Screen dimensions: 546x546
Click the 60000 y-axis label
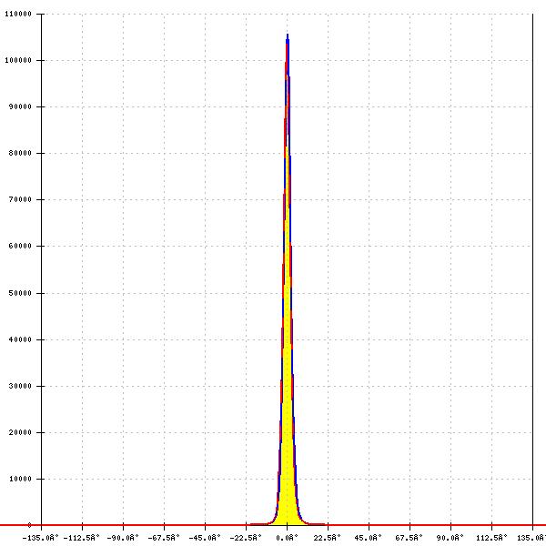point(20,246)
